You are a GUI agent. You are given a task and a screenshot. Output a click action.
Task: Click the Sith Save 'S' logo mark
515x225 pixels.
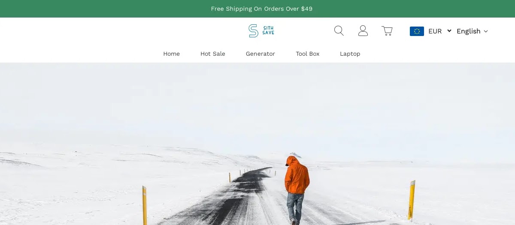point(253,31)
